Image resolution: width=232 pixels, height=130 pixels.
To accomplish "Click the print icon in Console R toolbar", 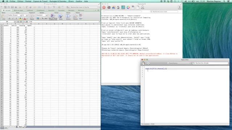I will (x=142, y=7).
